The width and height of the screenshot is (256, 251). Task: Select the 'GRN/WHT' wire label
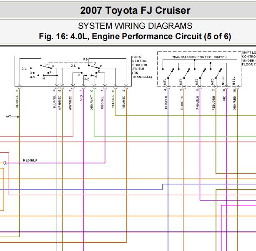[92, 103]
